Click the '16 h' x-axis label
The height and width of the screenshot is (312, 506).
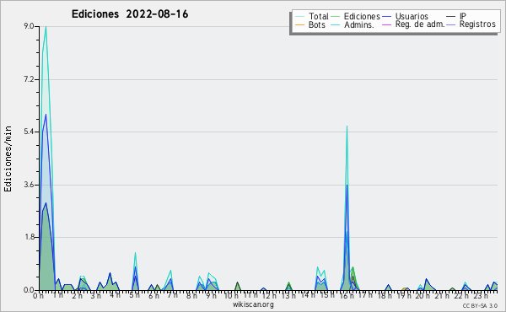pyautogui.click(x=347, y=295)
